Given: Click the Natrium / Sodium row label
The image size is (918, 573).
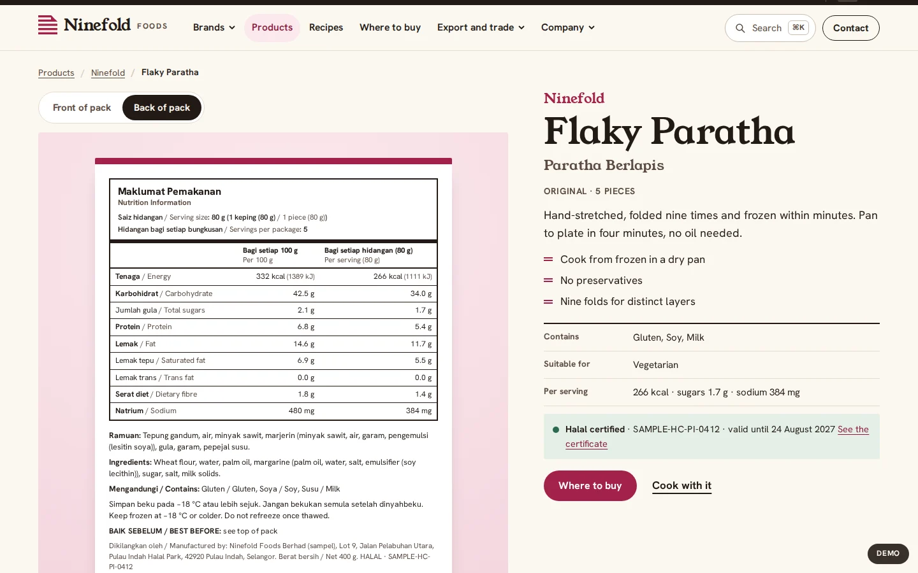Looking at the screenshot, I should [146, 411].
